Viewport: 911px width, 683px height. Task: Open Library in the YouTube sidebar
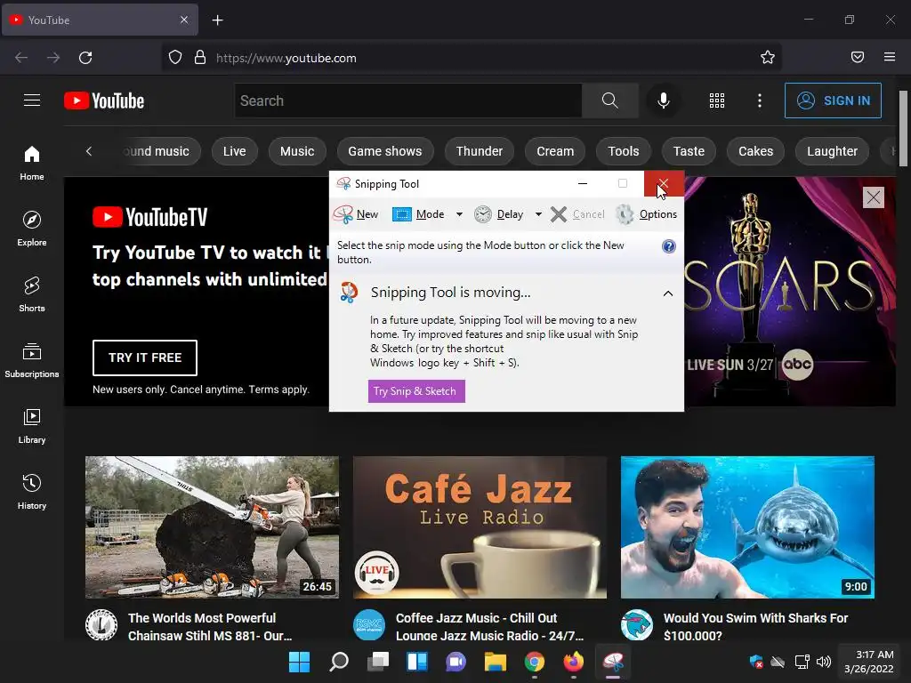pos(32,426)
